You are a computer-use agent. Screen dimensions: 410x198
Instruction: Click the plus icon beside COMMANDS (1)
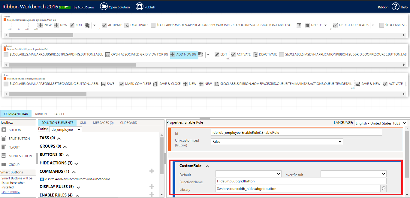152,171
